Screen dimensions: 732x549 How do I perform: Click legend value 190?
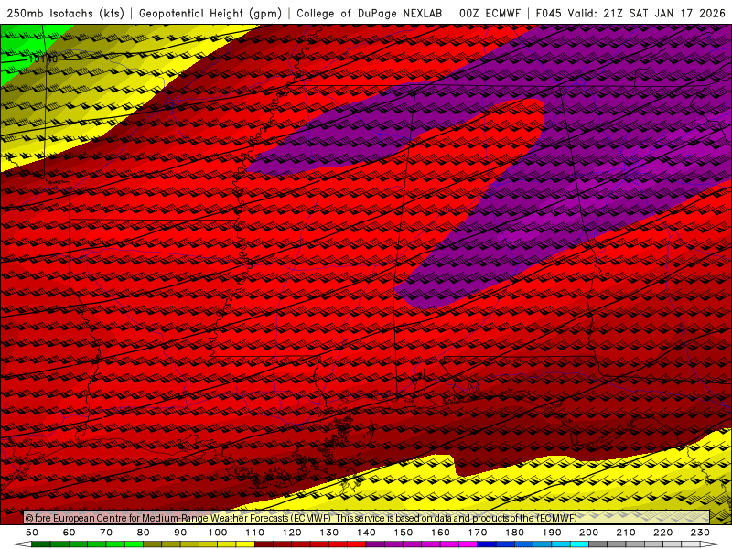[x=552, y=533]
